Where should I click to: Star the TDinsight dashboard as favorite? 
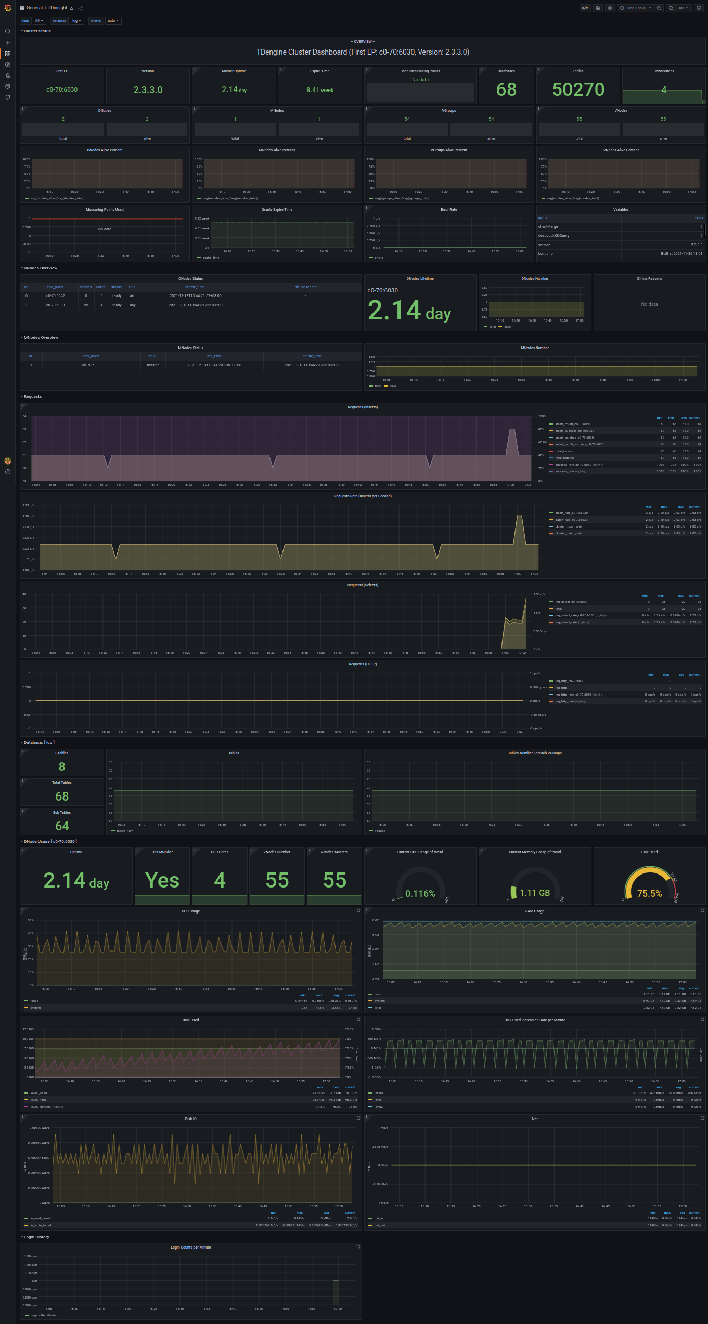pyautogui.click(x=72, y=8)
